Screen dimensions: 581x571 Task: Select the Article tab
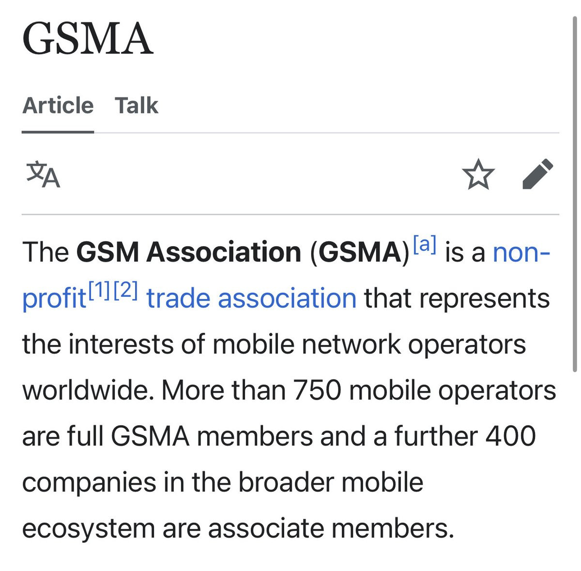click(58, 106)
